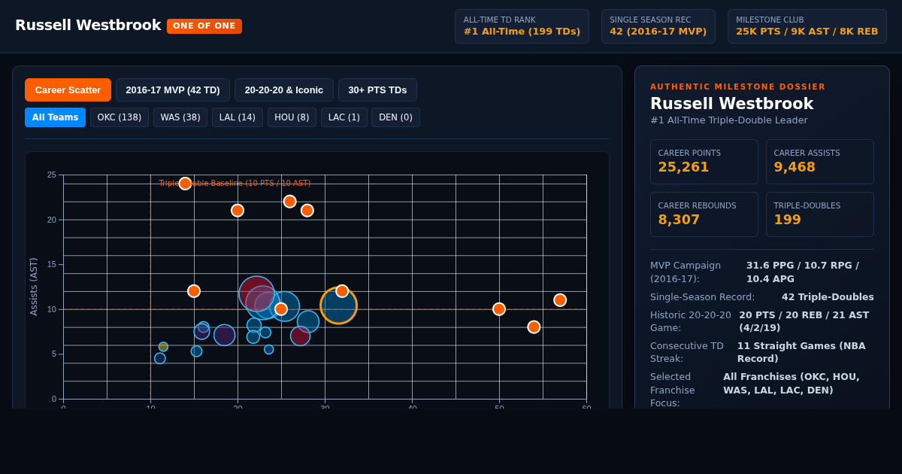Filter by LAL (14)
The width and height of the screenshot is (902, 474).
[238, 117]
